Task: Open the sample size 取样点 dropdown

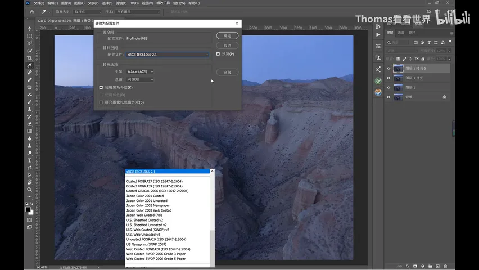Action: point(87,12)
